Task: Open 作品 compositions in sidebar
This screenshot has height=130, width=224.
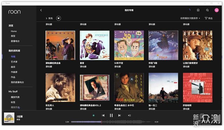Action: point(13,77)
